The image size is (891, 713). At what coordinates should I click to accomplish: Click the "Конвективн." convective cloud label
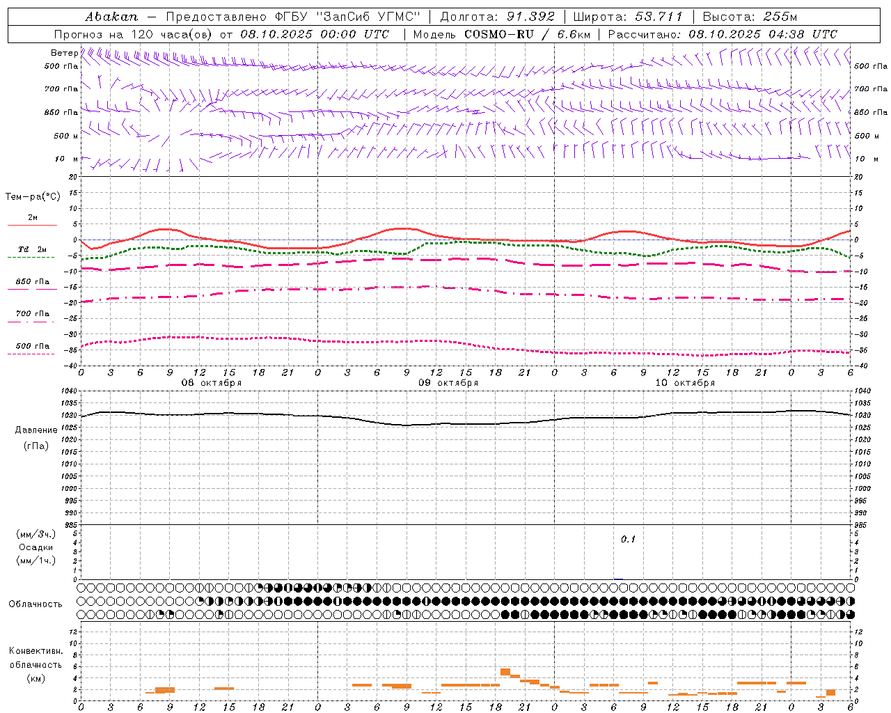point(36,651)
